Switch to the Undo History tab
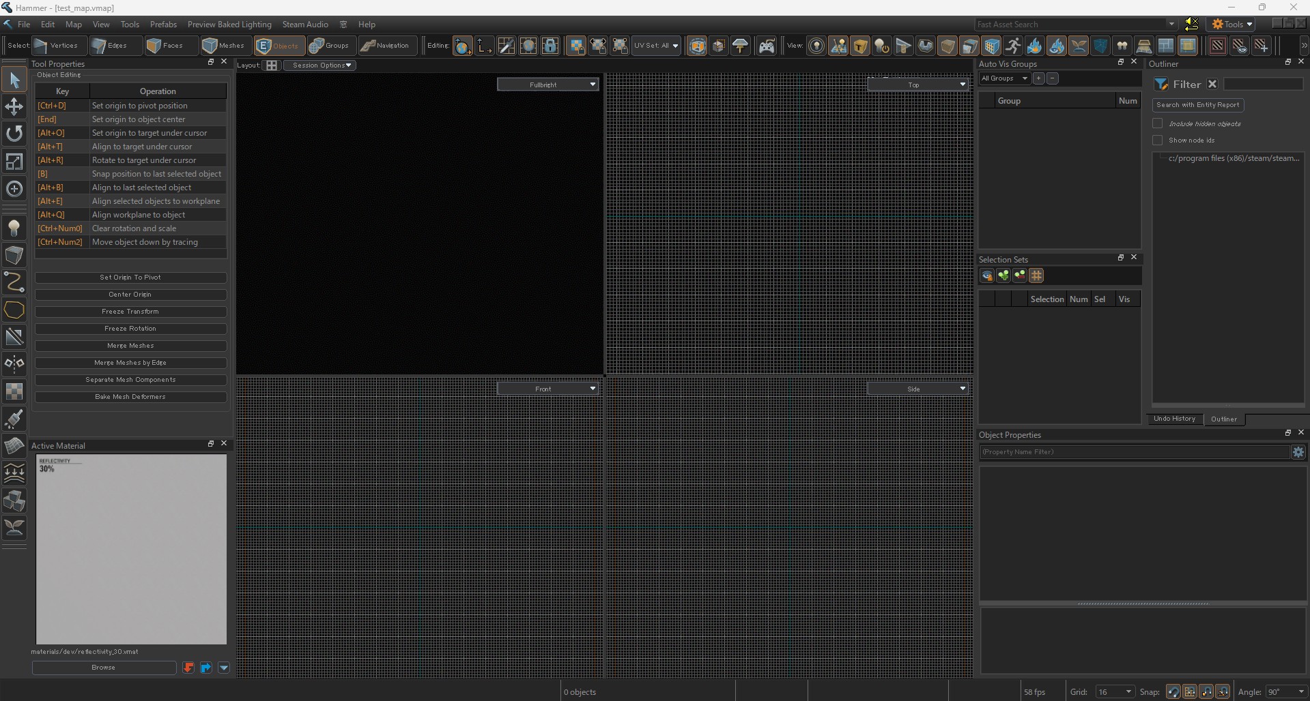This screenshot has height=701, width=1310. [x=1174, y=419]
